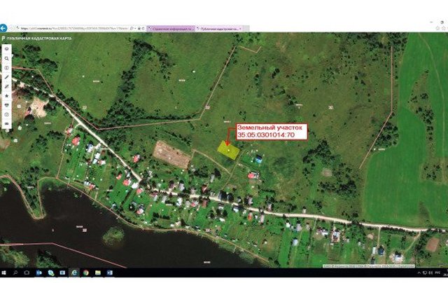This screenshot has width=448, height=283.
Task: Go back with the browser back arrow
Action: tap(3, 28)
